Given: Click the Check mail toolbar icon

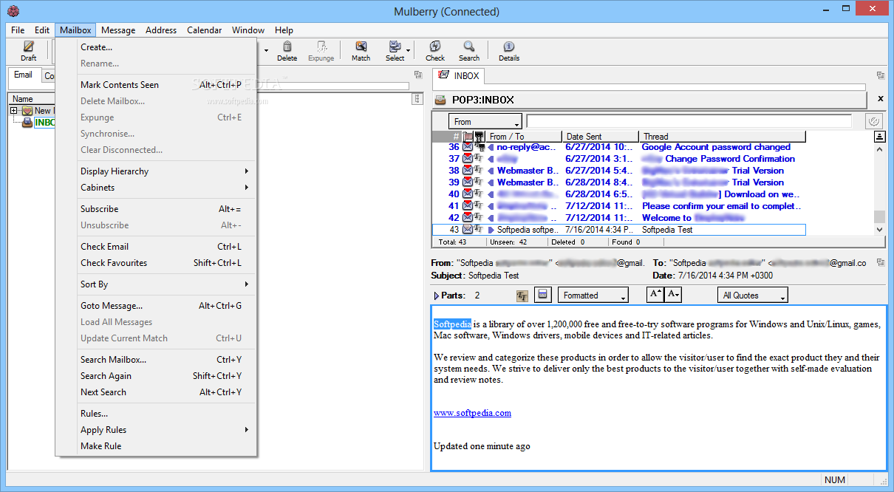Looking at the screenshot, I should tap(435, 47).
